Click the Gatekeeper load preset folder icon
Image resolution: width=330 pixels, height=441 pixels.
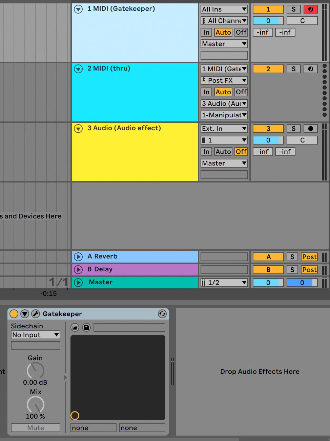(x=75, y=327)
